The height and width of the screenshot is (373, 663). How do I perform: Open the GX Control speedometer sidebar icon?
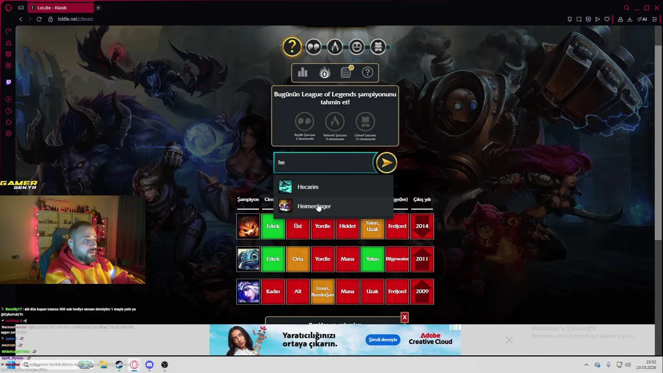click(8, 32)
